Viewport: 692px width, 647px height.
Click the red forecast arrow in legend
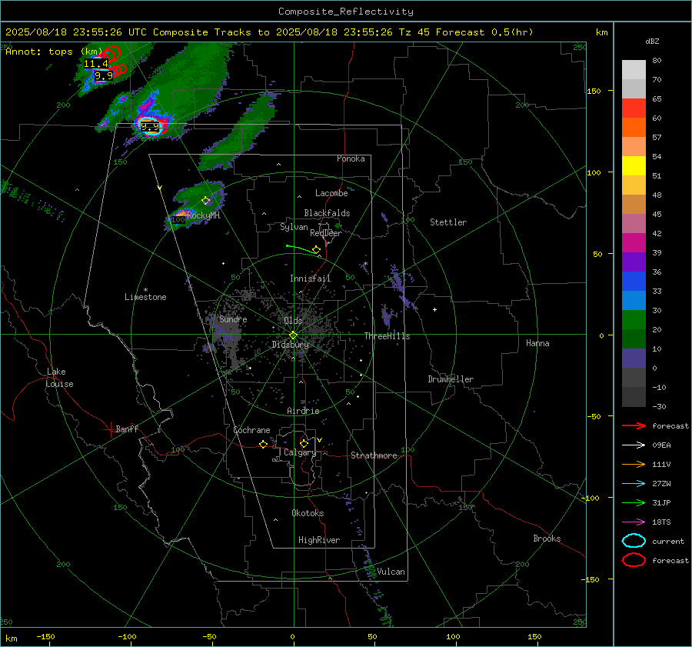(634, 425)
